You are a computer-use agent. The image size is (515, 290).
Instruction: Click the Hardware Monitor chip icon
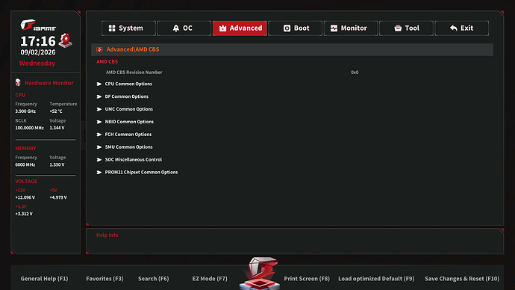point(18,82)
